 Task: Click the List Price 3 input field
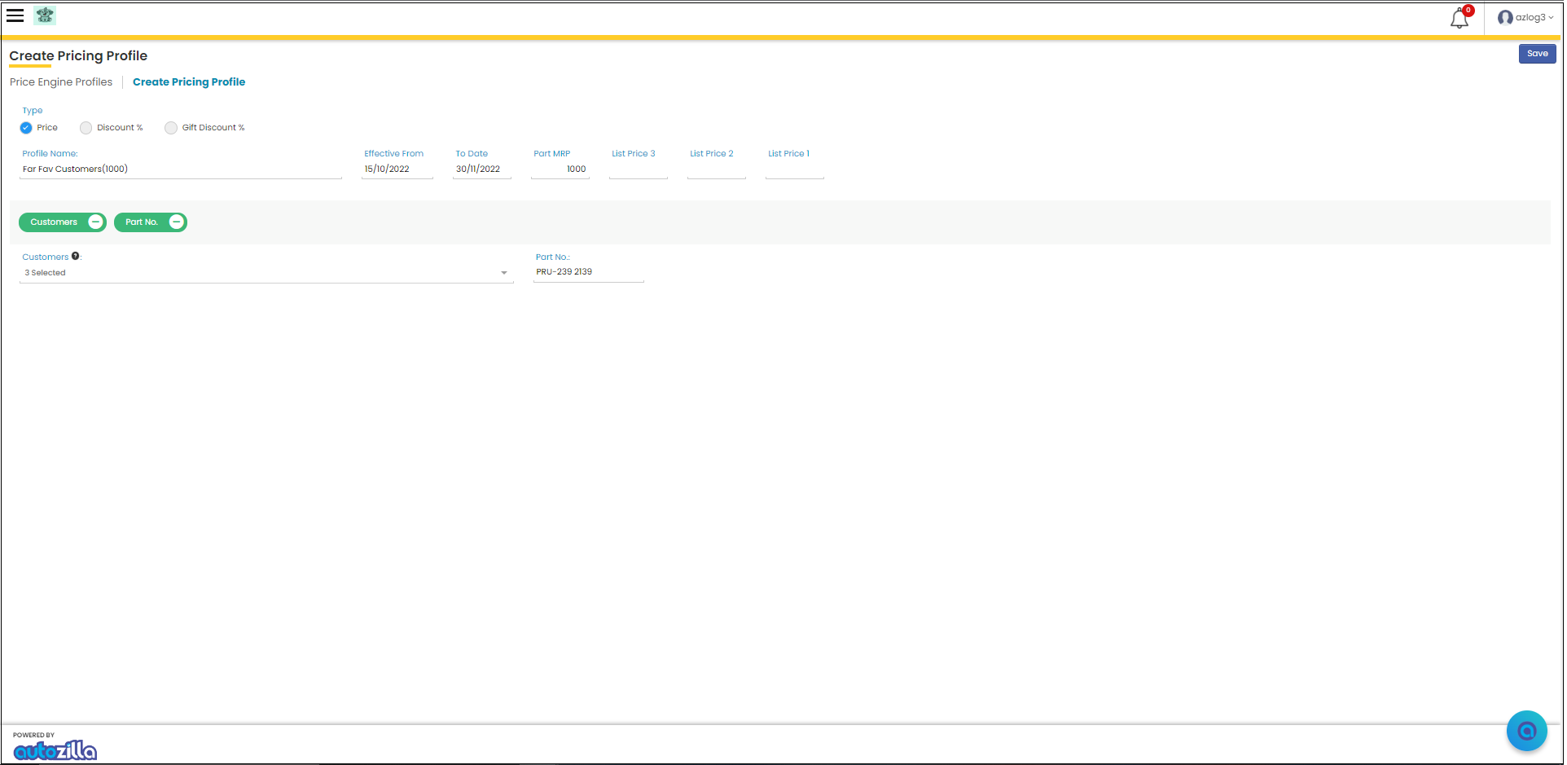point(638,169)
